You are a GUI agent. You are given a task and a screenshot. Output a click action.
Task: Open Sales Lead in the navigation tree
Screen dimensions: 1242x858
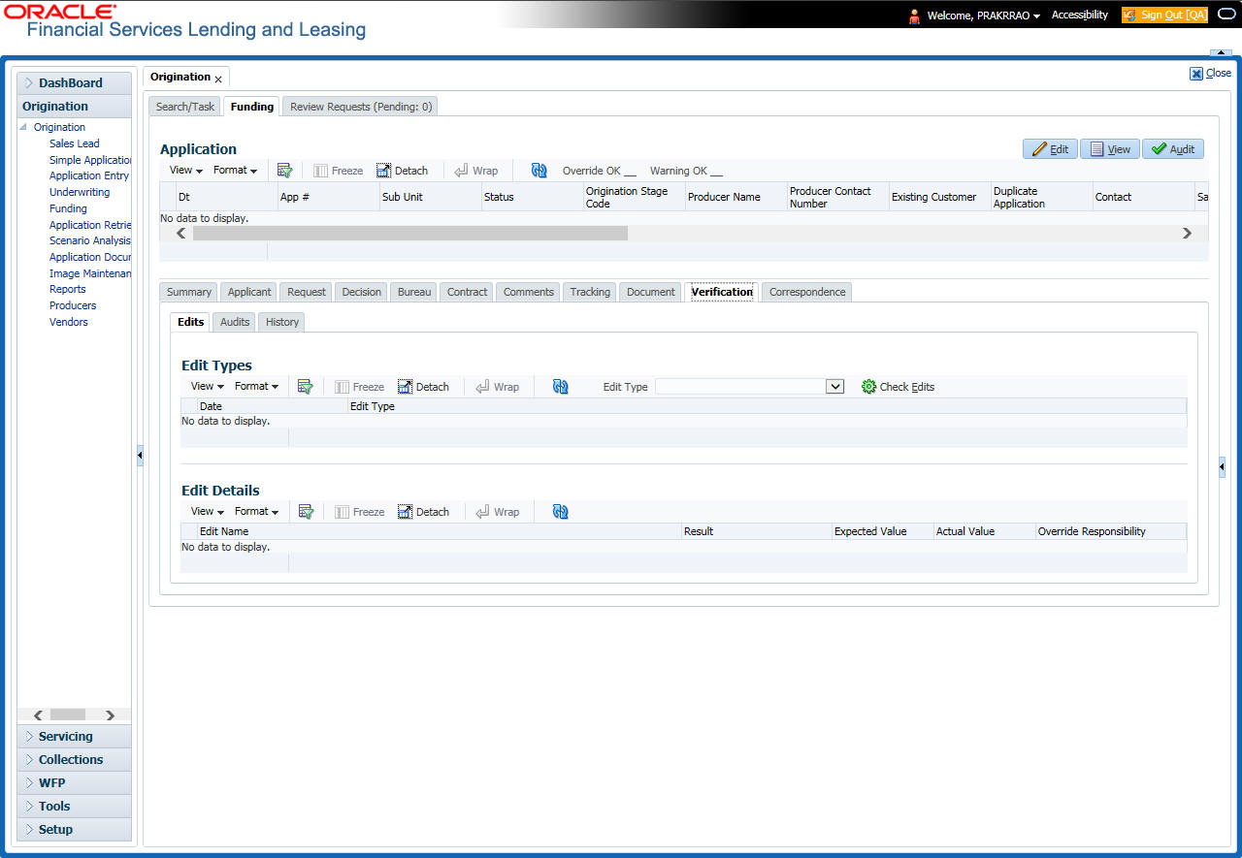[75, 143]
